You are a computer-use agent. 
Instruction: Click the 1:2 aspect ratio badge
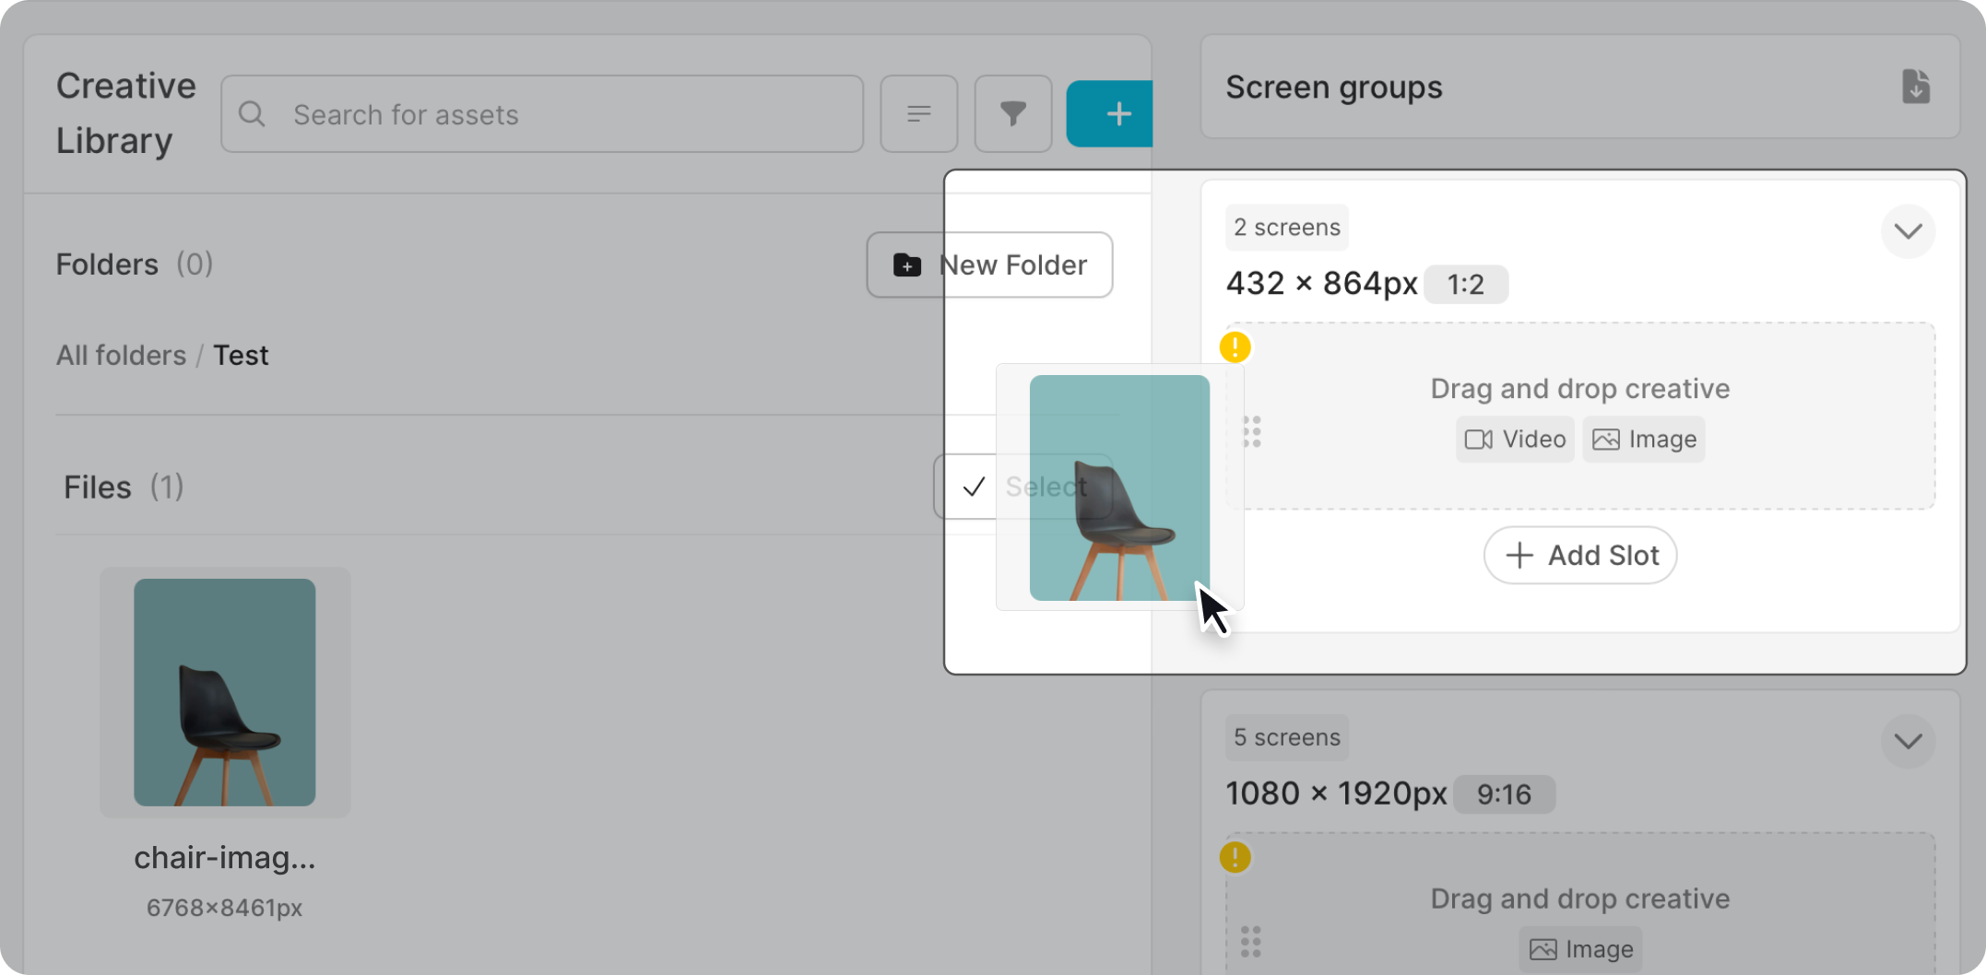pos(1466,285)
